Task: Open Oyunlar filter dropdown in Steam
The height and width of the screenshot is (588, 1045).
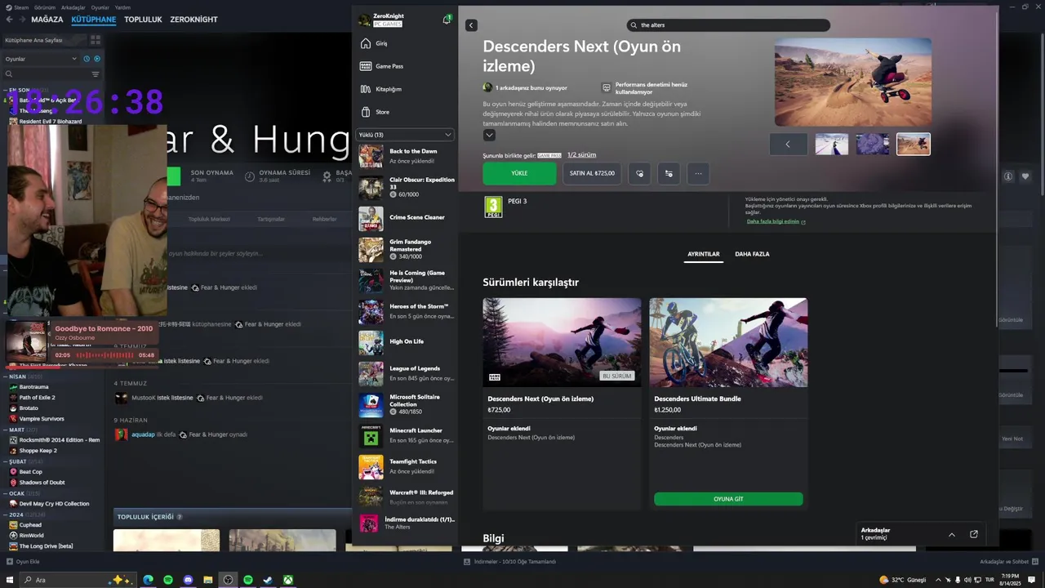Action: tap(41, 59)
